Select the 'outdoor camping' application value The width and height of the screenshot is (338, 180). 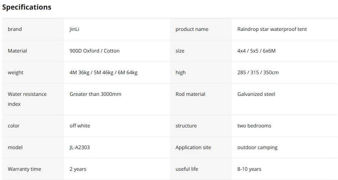[x=257, y=147]
